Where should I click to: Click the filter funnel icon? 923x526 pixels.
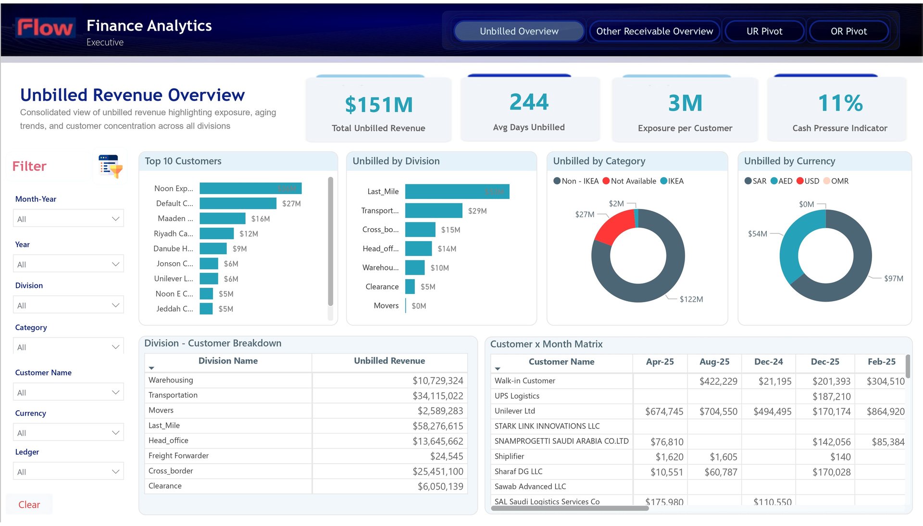111,166
